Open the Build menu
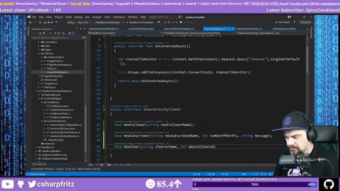Screen dimensions: 340x191 pyautogui.click(x=69, y=17)
